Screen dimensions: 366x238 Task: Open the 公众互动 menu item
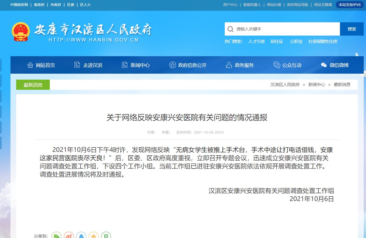287,65
